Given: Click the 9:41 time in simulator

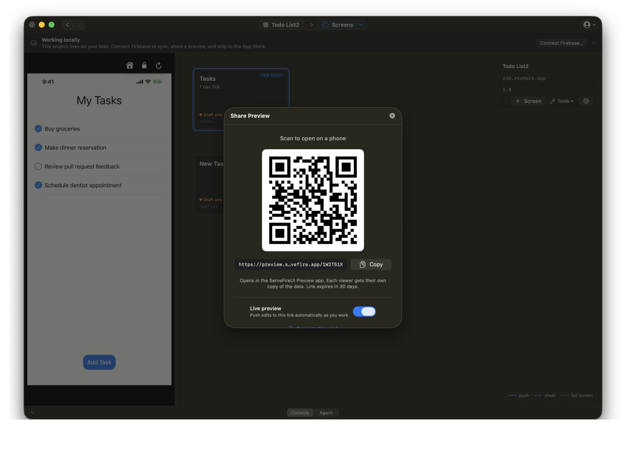Looking at the screenshot, I should pos(48,82).
